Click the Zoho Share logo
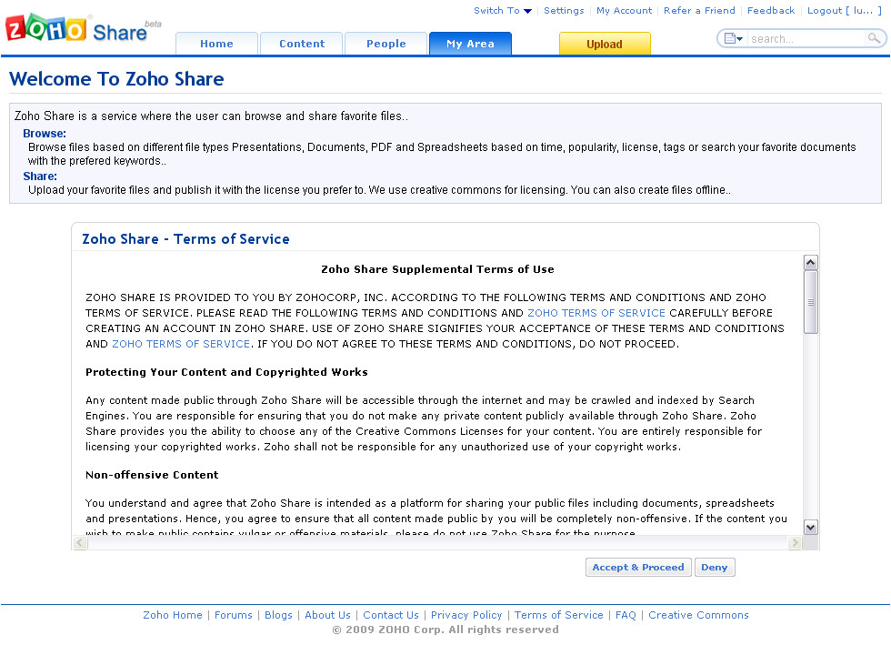 coord(84,28)
